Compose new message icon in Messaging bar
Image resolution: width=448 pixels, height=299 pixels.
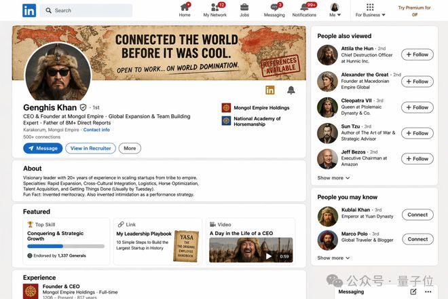point(413,292)
